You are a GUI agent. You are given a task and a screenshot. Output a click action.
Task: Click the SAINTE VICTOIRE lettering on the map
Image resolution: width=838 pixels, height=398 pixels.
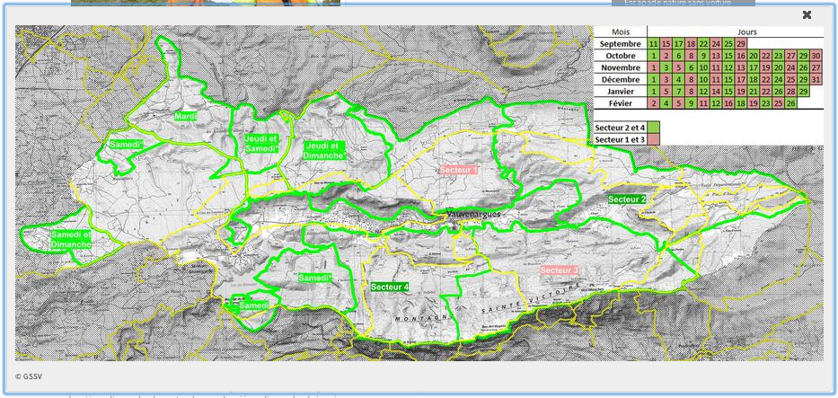(x=530, y=299)
